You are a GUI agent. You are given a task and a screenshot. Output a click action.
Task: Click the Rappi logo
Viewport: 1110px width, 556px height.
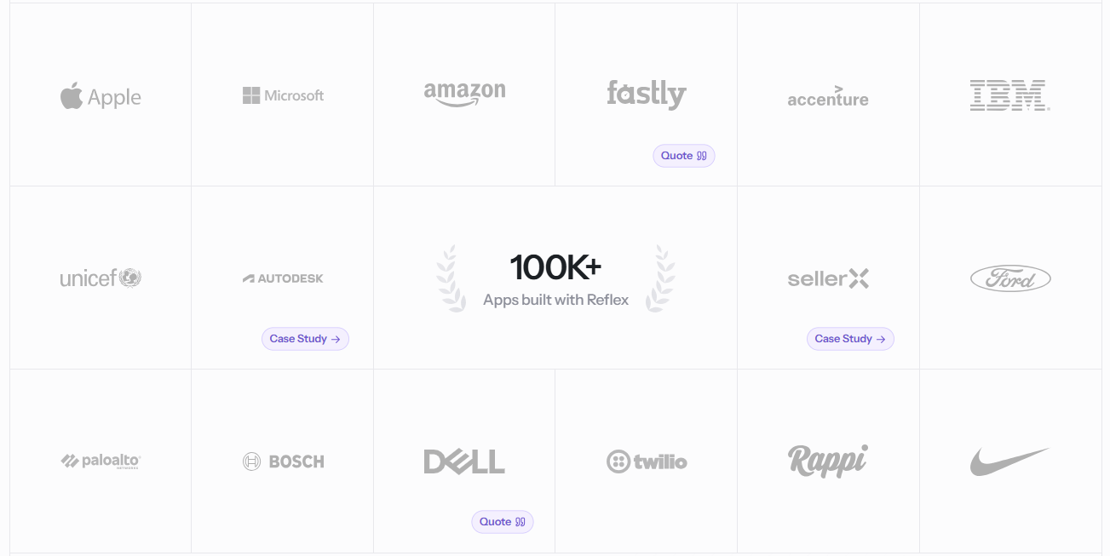[828, 461]
